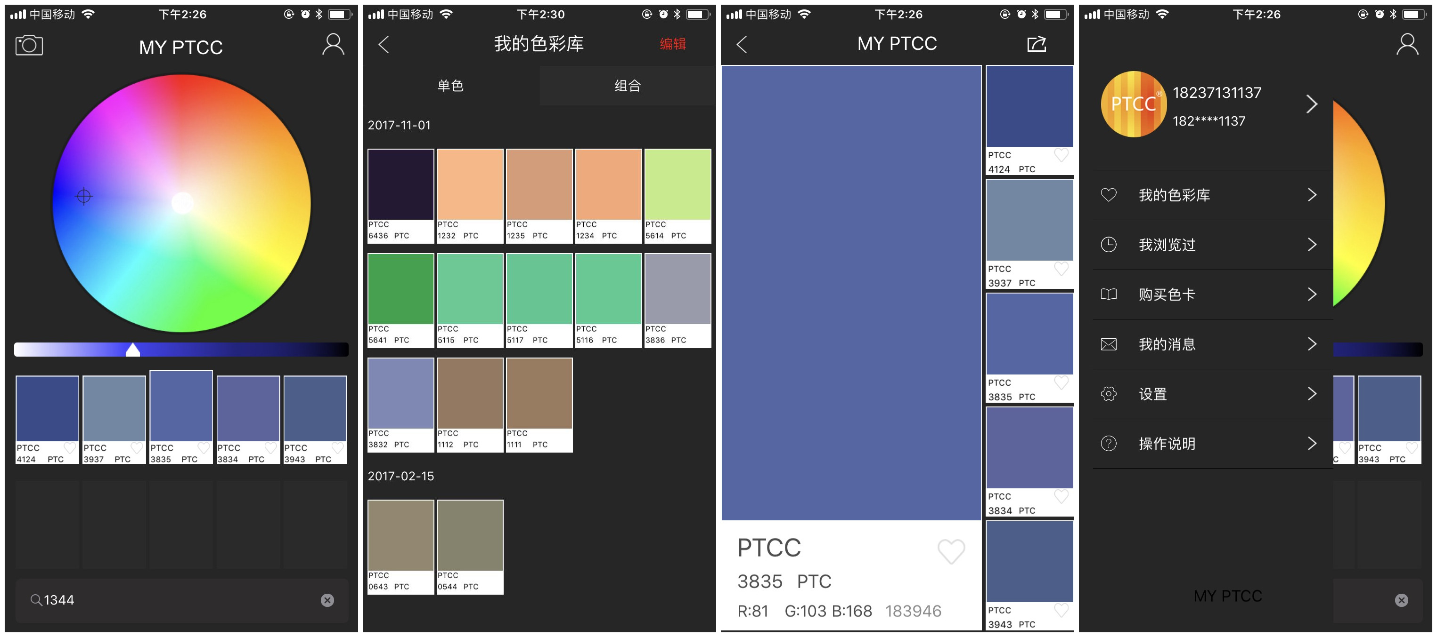
Task: Select PTCC 1232 peach swatch
Action: pyautogui.click(x=470, y=196)
